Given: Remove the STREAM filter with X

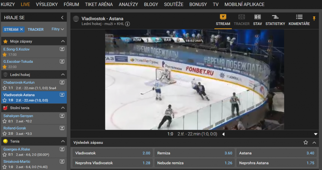Looking at the screenshot, I should (21, 29).
